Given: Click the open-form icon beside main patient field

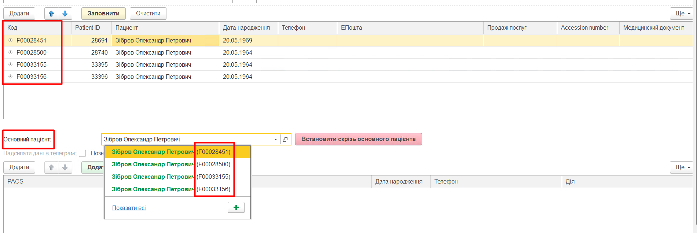Looking at the screenshot, I should (x=285, y=140).
